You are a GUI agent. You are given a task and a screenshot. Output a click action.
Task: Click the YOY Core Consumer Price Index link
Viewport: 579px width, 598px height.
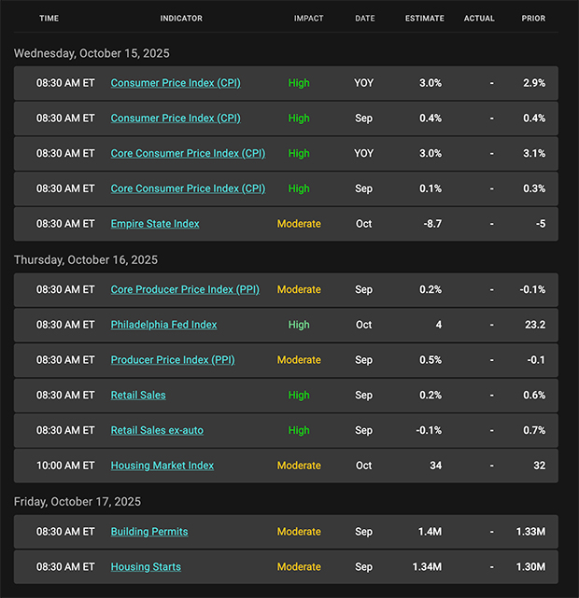188,153
